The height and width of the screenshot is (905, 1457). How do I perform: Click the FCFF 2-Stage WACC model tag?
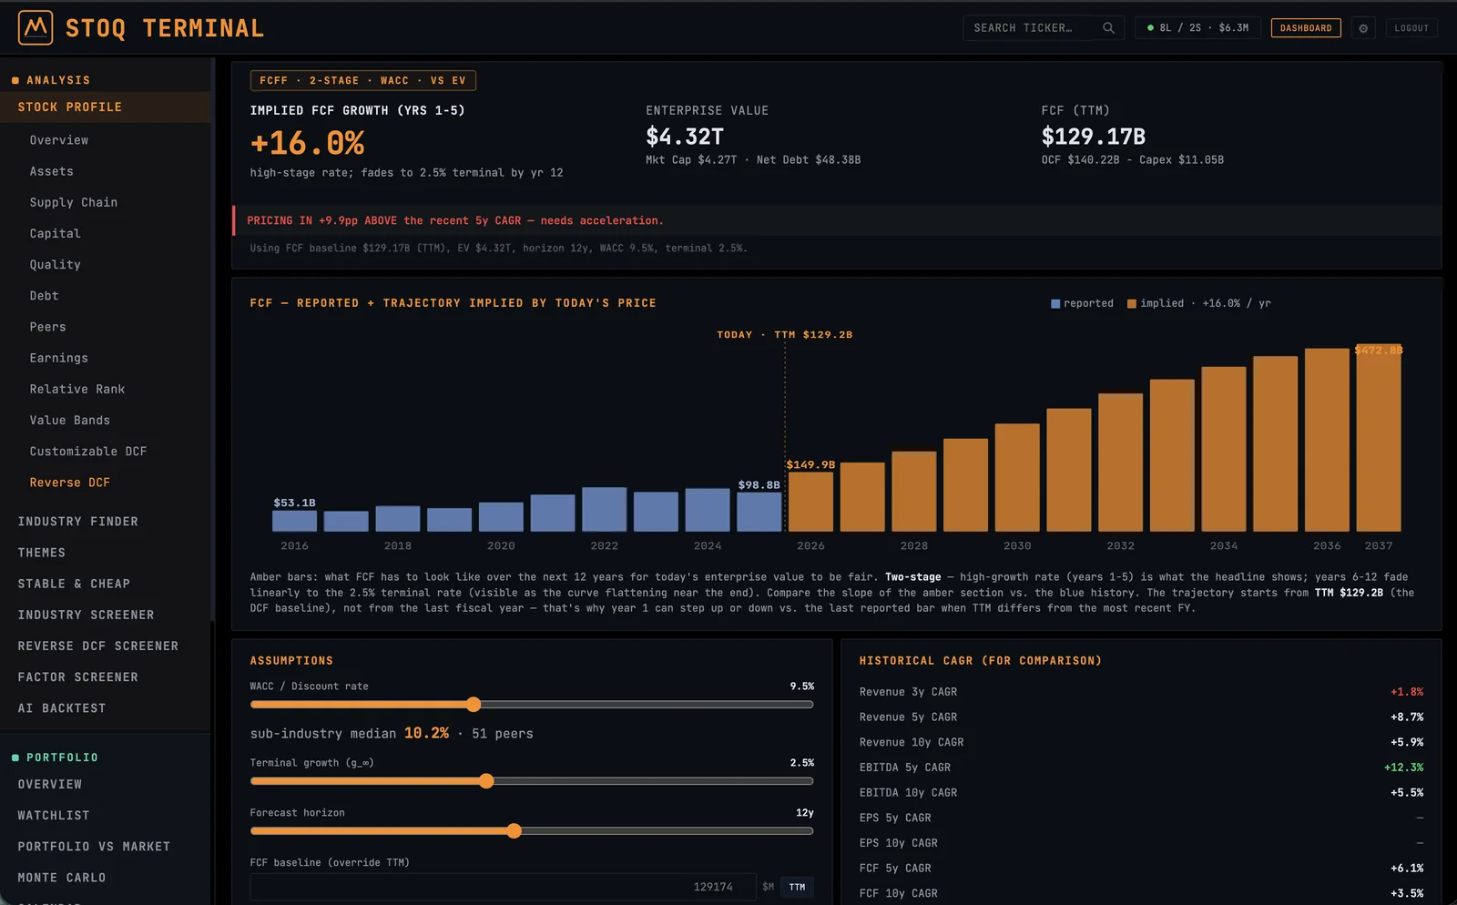[363, 81]
